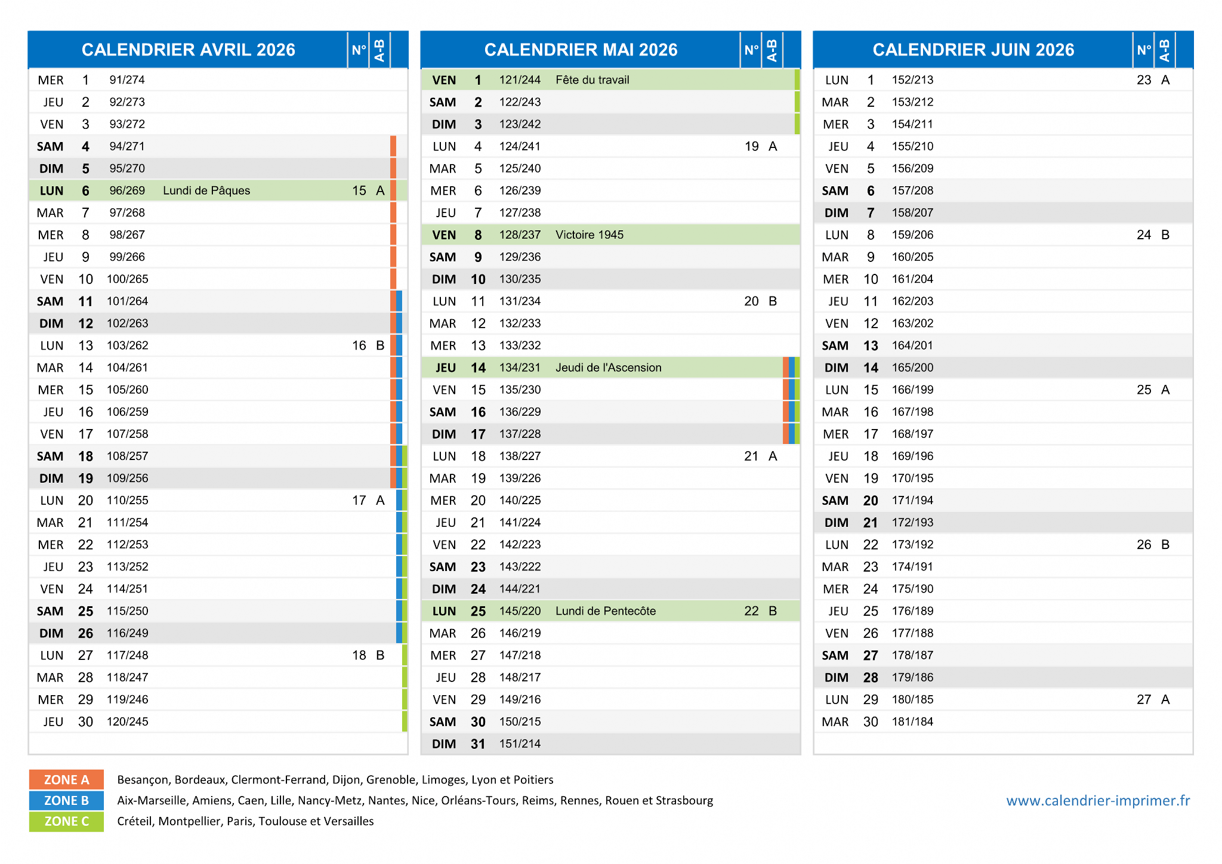Open the www.calendrier-imprimer.fr link
The width and height of the screenshot is (1222, 864).
pos(1098,800)
